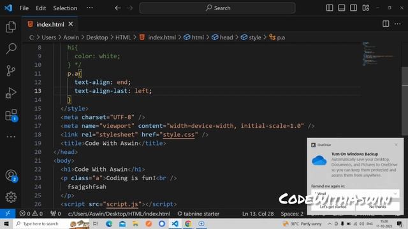Click line number 13 in gutter
The width and height of the screenshot is (408, 229).
click(x=38, y=91)
